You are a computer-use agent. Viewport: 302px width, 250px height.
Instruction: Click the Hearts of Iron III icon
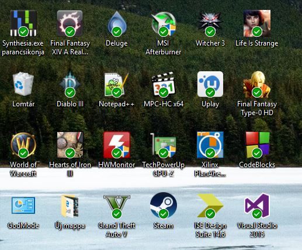[x=70, y=145]
